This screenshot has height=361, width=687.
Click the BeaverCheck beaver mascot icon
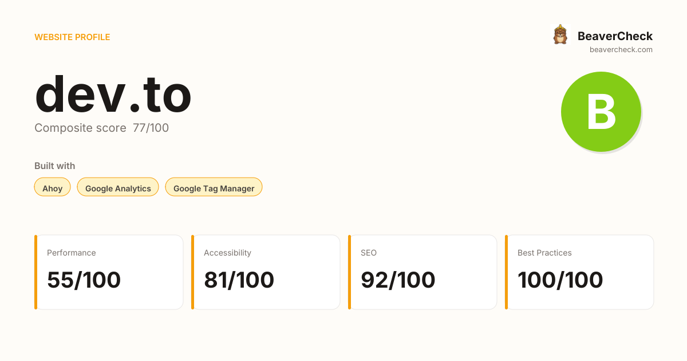(x=560, y=35)
